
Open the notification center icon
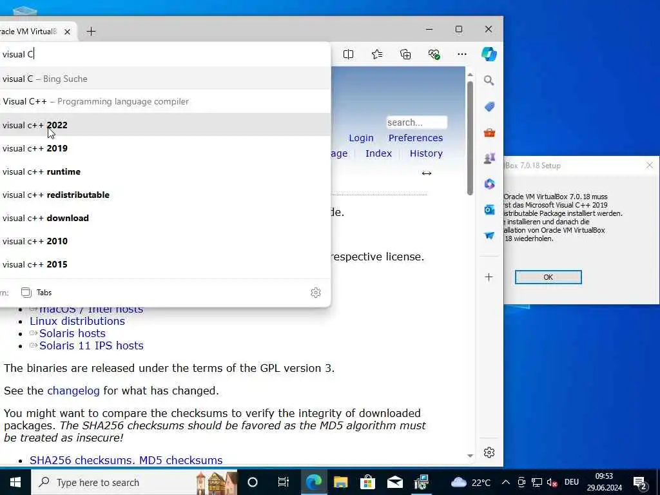coord(640,483)
